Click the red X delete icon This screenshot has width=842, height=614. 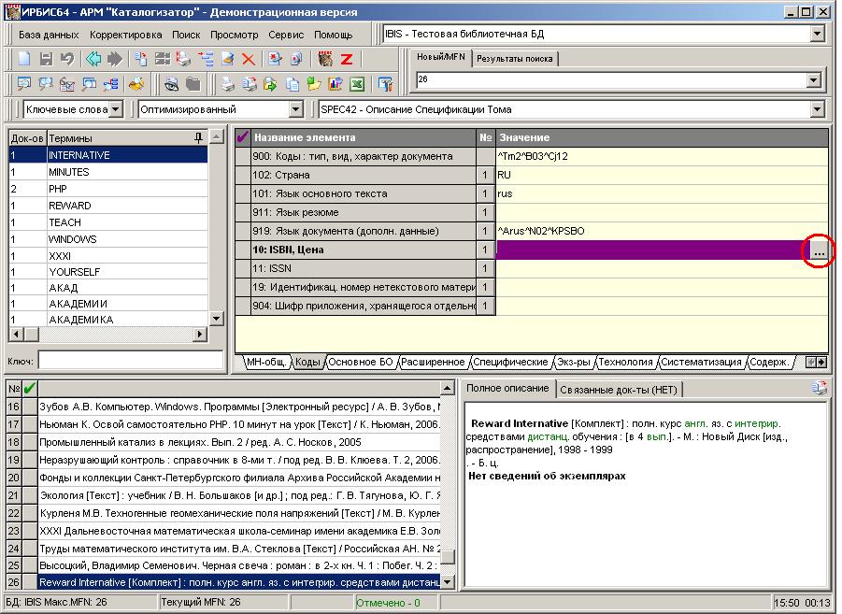point(249,59)
